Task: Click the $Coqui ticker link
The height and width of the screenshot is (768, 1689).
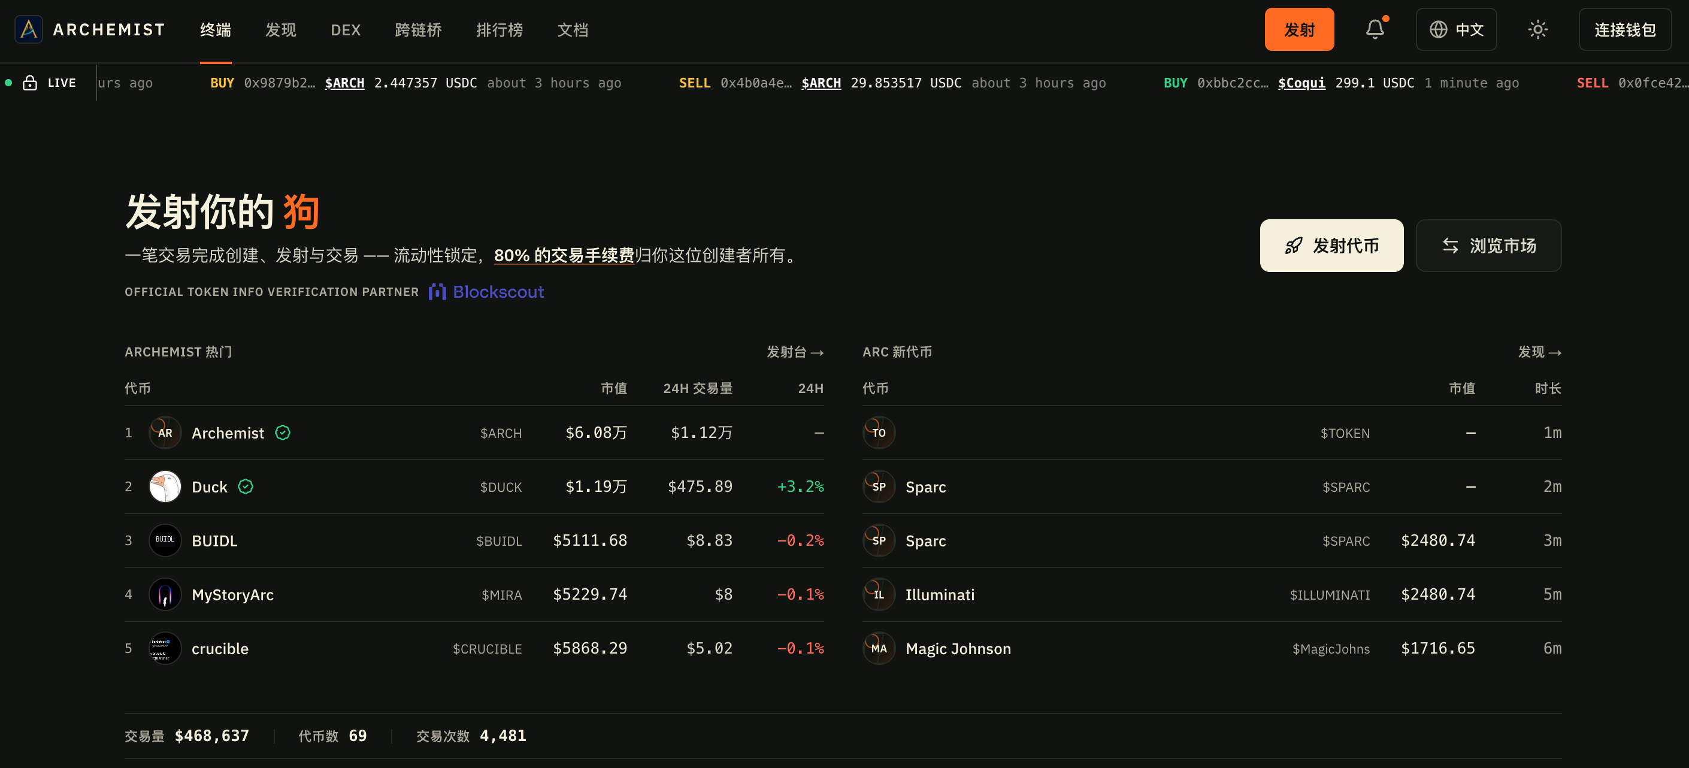Action: point(1301,83)
